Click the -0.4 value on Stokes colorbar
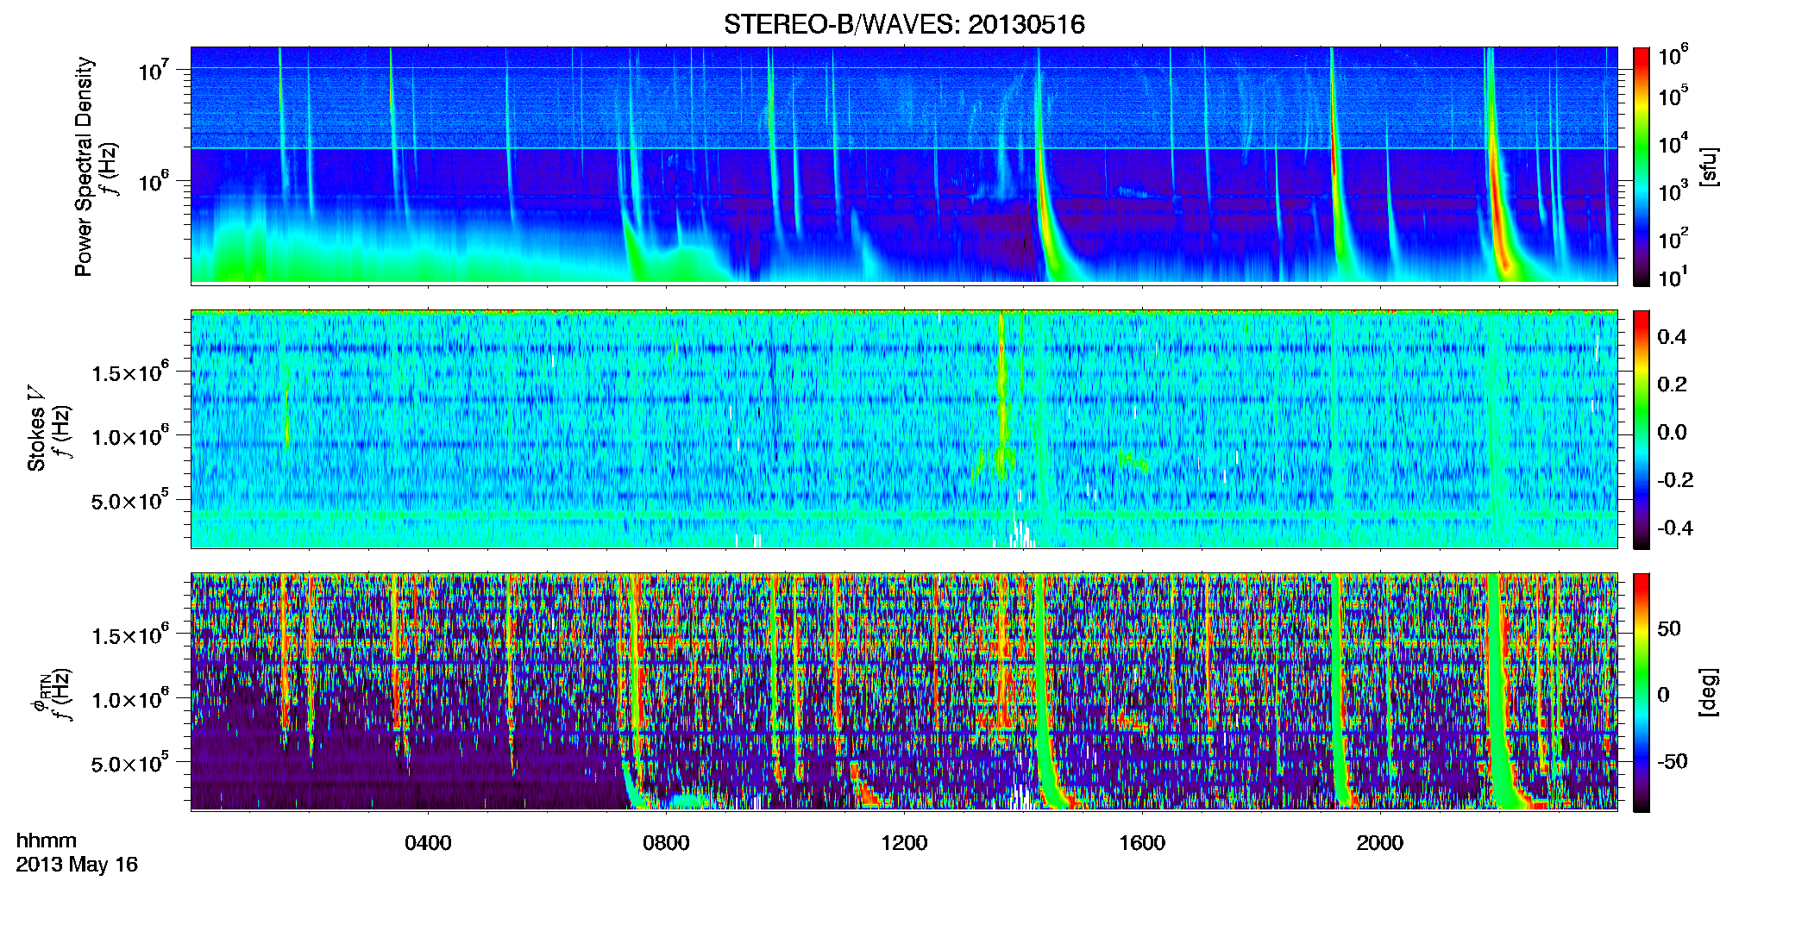 pos(1674,528)
